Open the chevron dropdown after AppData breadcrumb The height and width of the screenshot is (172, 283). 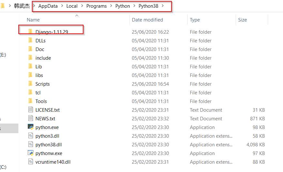[x=62, y=6]
